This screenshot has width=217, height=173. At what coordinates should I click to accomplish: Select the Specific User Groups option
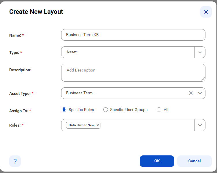[x=106, y=110]
